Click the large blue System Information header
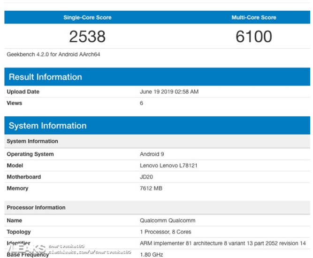The height and width of the screenshot is (258, 313). click(x=157, y=126)
